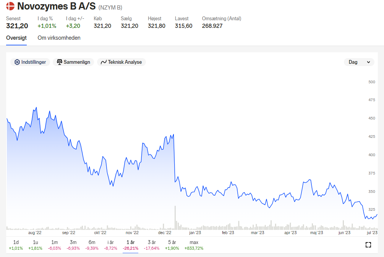Click the 325 price axis label
Image resolution: width=384 pixels, height=257 pixels.
click(372, 210)
